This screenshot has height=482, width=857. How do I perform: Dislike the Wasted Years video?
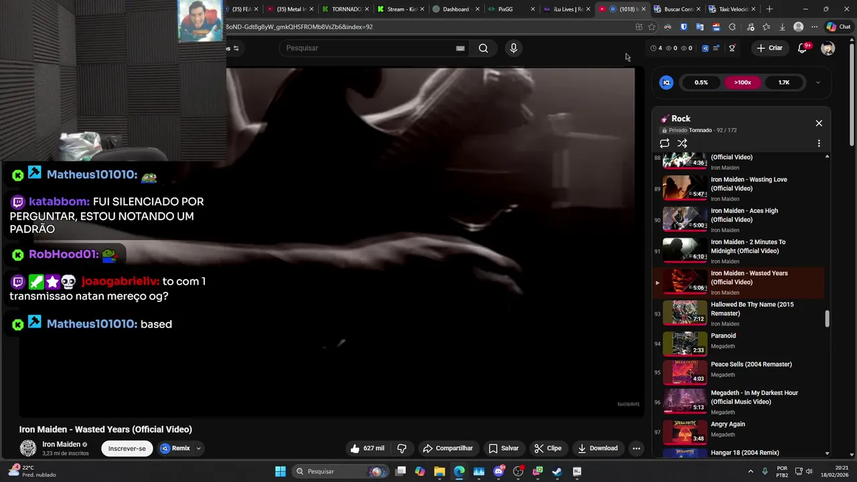click(402, 449)
